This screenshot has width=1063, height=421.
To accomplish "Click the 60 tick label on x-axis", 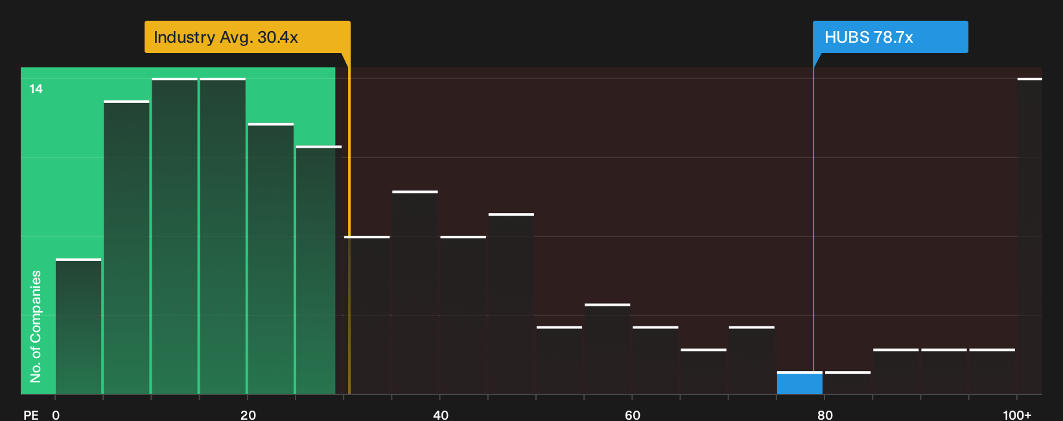I will point(633,415).
